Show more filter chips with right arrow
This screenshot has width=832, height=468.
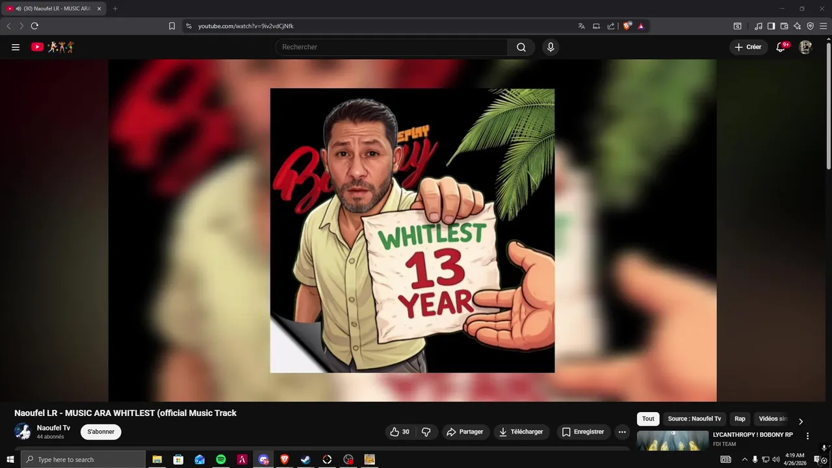click(801, 421)
